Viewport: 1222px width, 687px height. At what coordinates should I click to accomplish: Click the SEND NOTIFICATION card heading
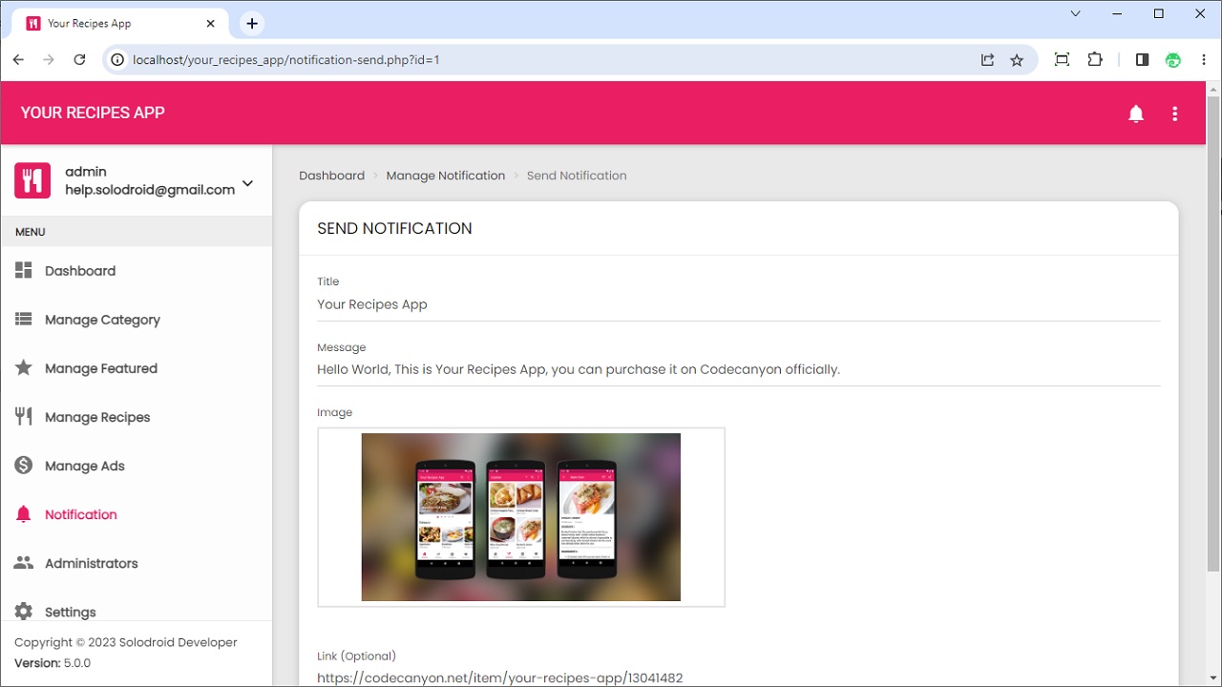tap(394, 228)
